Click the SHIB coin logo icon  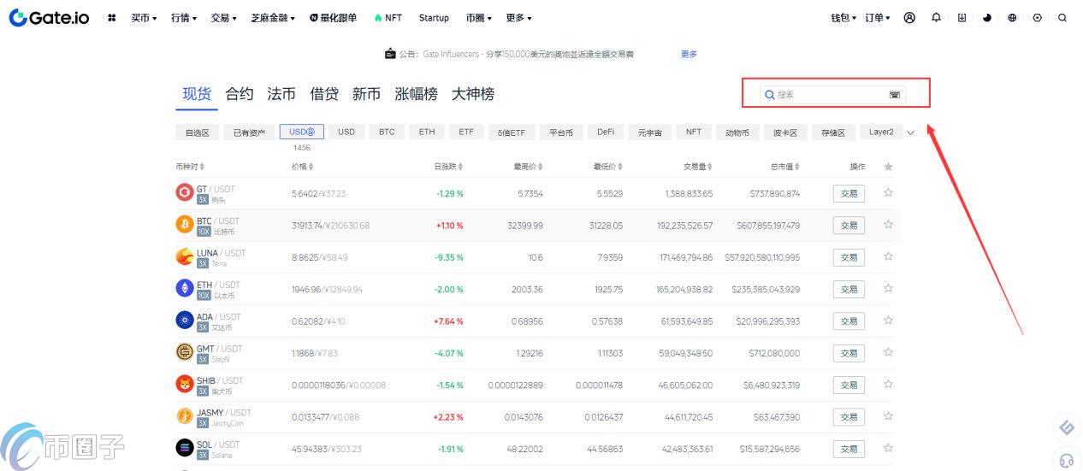[184, 385]
